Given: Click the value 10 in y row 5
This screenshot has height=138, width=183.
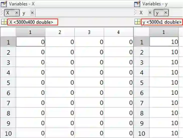Looking at the screenshot, I should tap(174, 82).
